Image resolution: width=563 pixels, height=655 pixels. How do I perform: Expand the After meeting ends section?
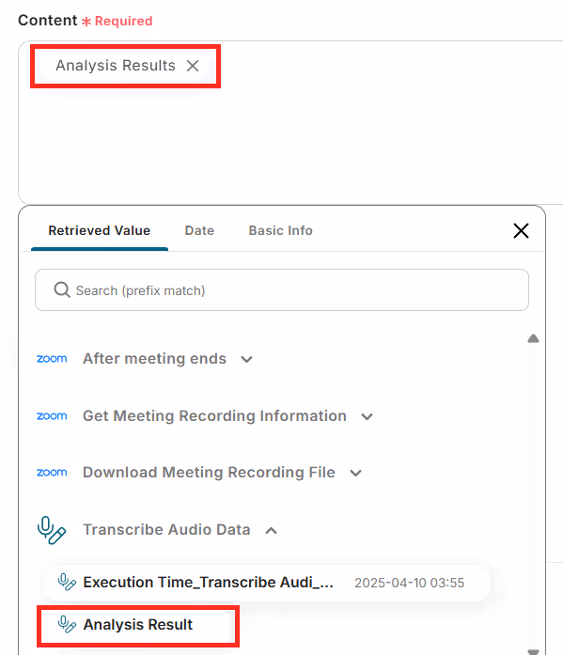[247, 359]
